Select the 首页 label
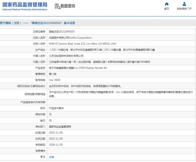This screenshot has height=162, width=196. coord(167,9)
